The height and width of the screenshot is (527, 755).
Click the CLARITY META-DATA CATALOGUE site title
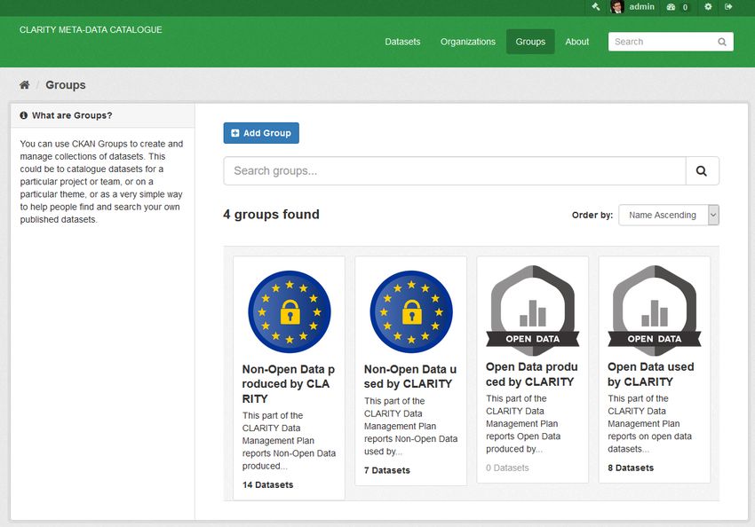point(91,30)
